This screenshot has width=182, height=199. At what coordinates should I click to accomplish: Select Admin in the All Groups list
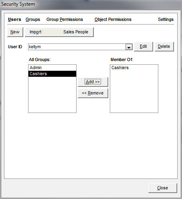click(52, 68)
